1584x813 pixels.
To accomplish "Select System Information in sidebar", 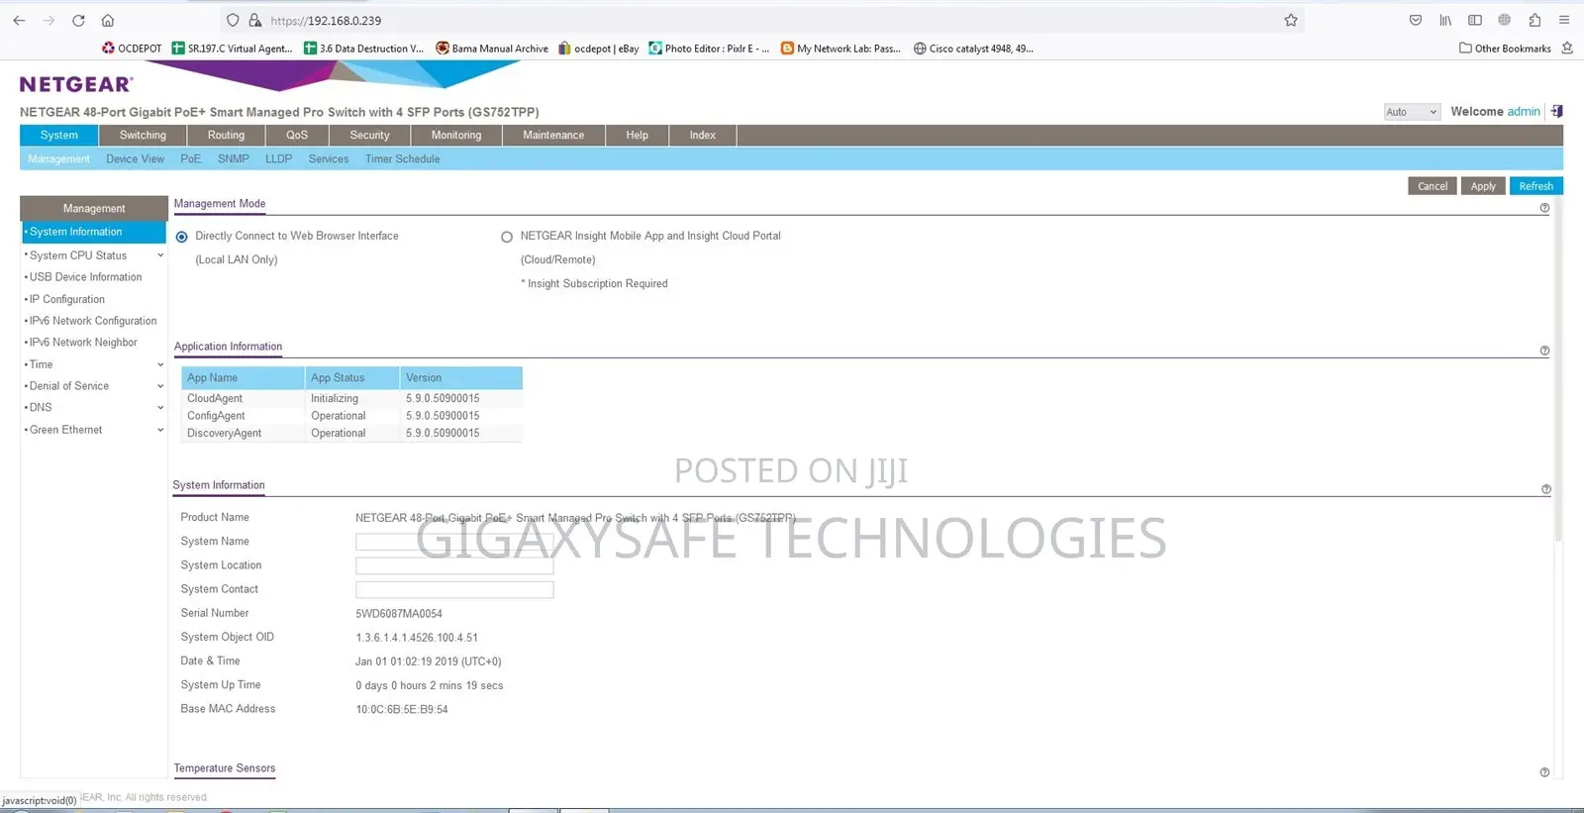I will pos(93,232).
